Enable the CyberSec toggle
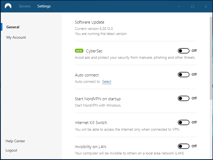213x160 pixels. tap(184, 51)
